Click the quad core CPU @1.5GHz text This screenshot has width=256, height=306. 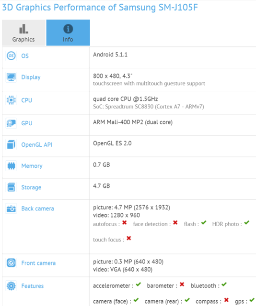click(x=126, y=99)
